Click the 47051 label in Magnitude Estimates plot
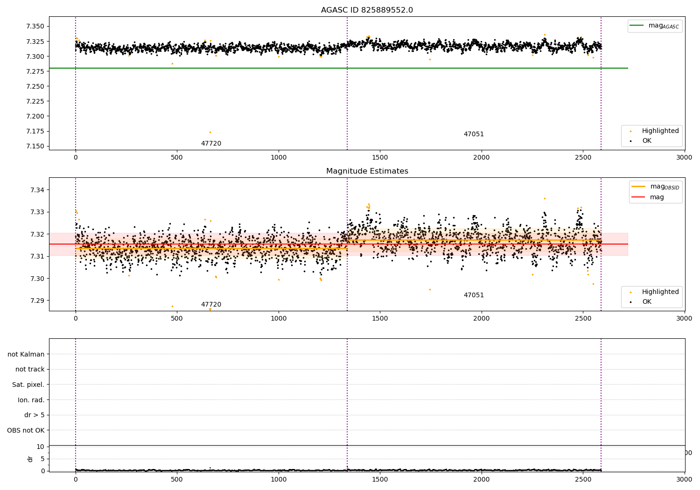 click(474, 295)
